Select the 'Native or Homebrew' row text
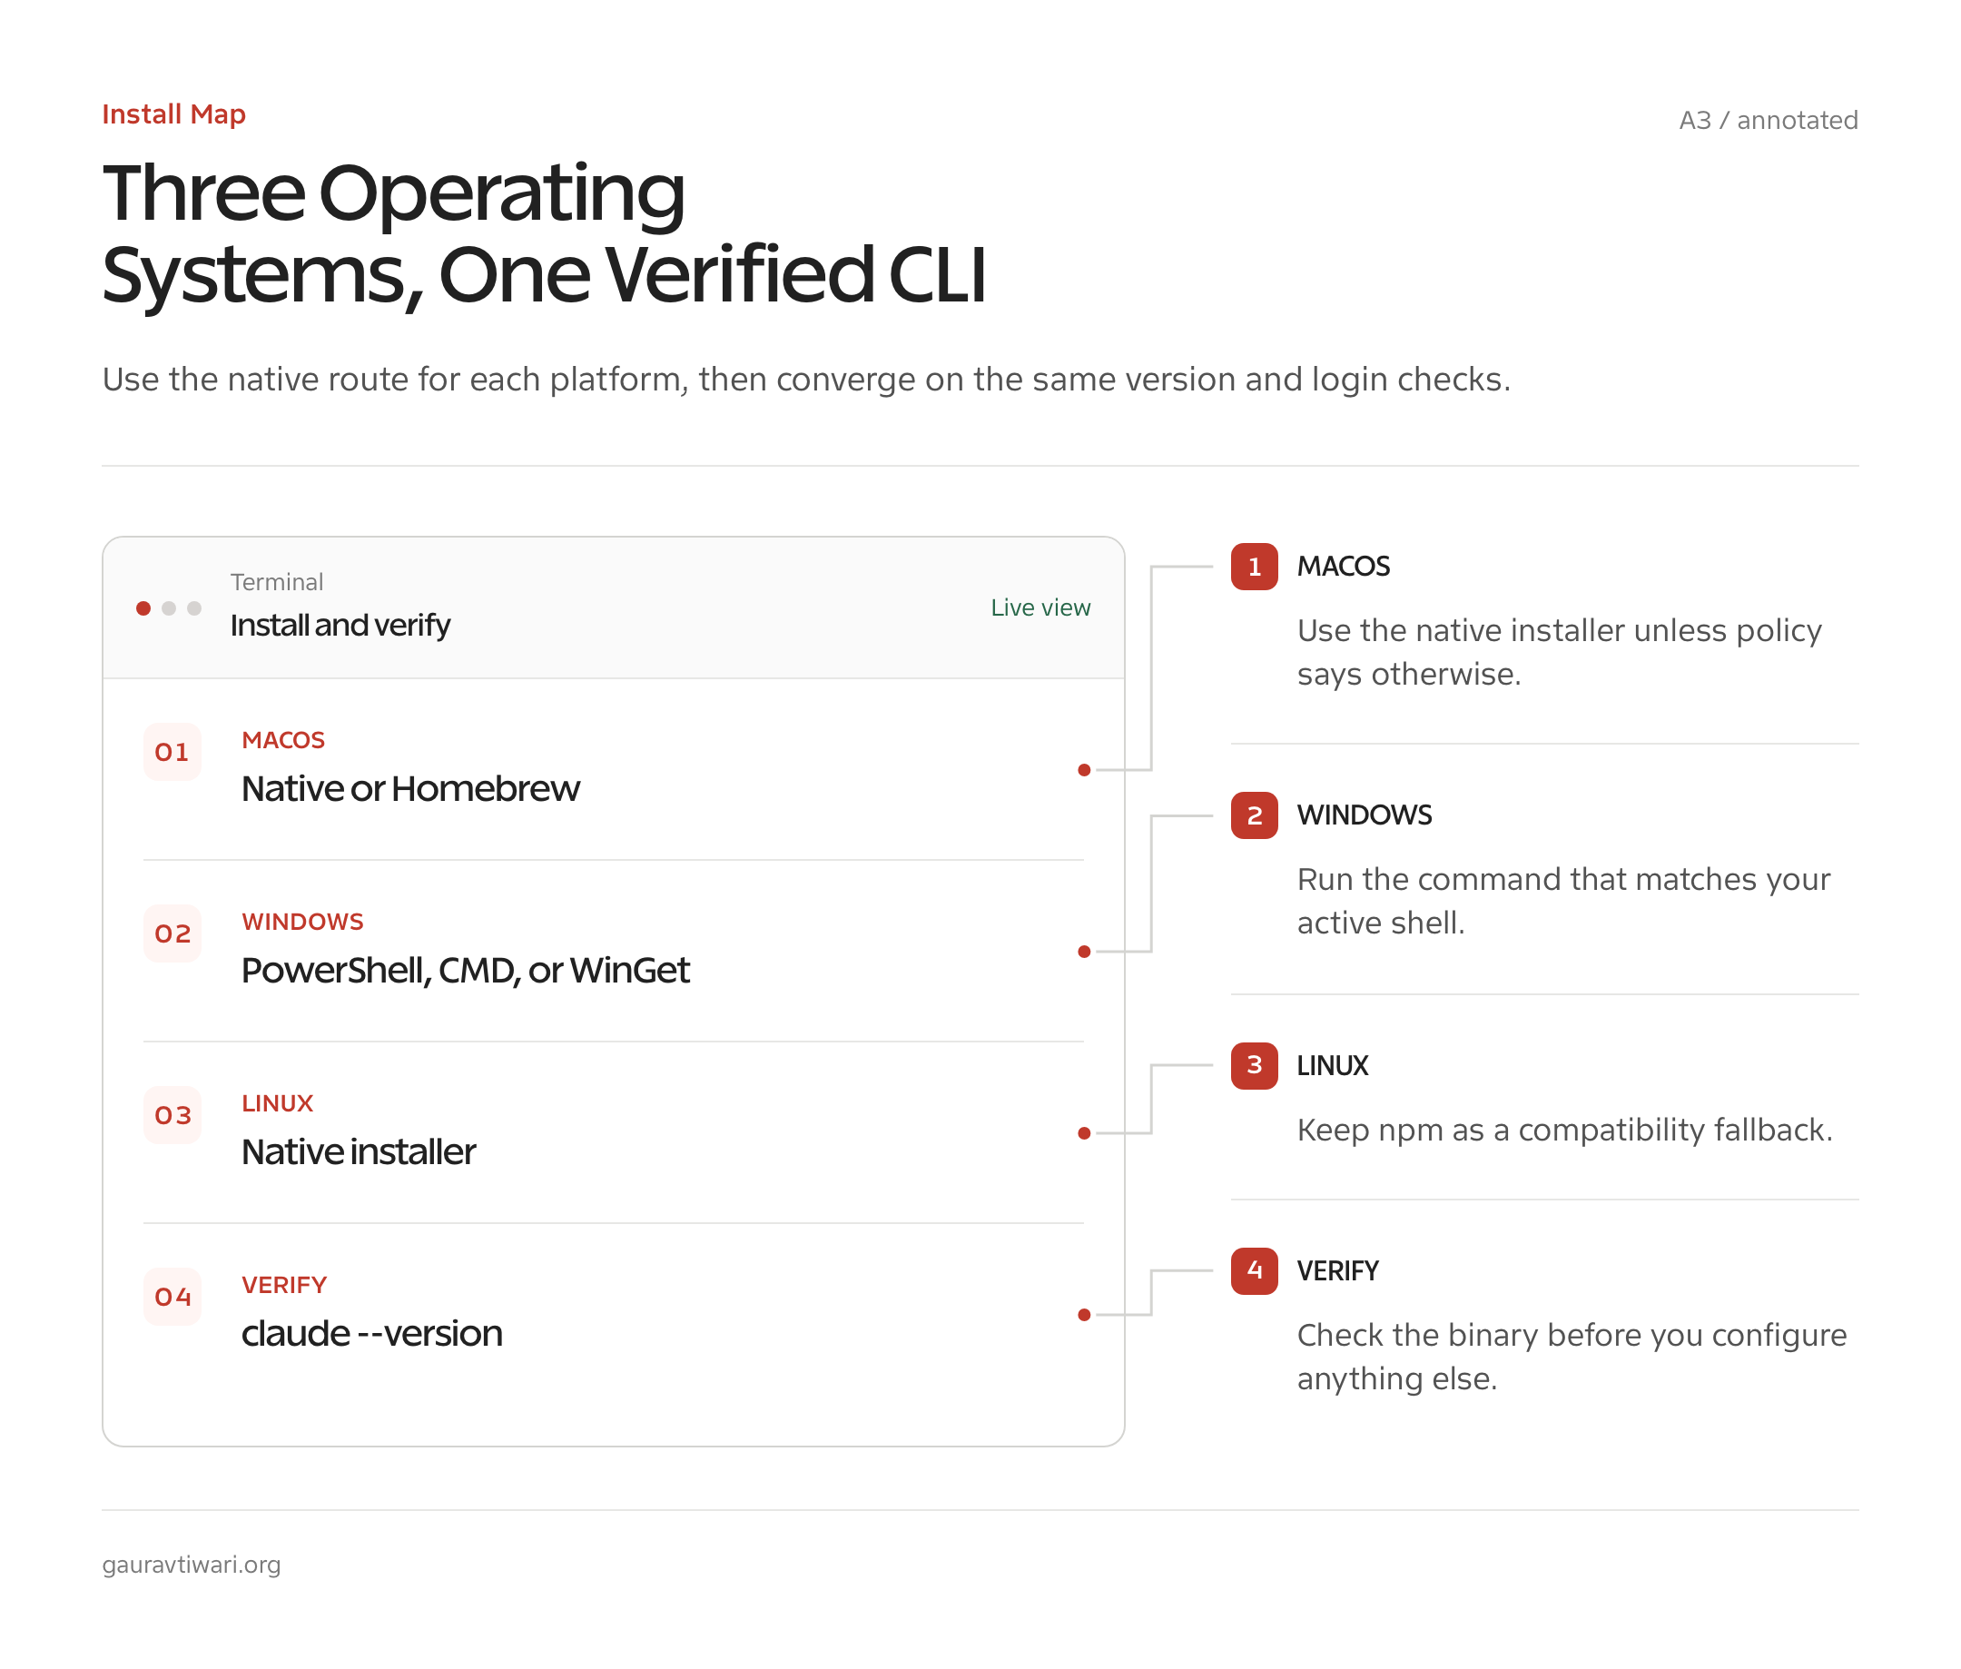Viewport: 1961px width, 1669px height. tap(409, 788)
